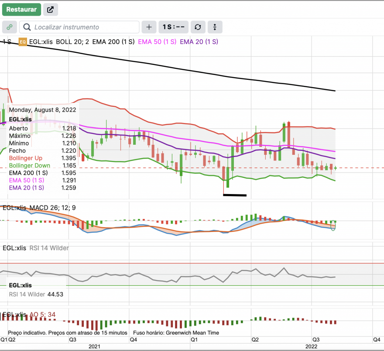The height and width of the screenshot is (351, 384).
Task: Click the Monday, August 8, 2022 date
Action: (x=43, y=109)
